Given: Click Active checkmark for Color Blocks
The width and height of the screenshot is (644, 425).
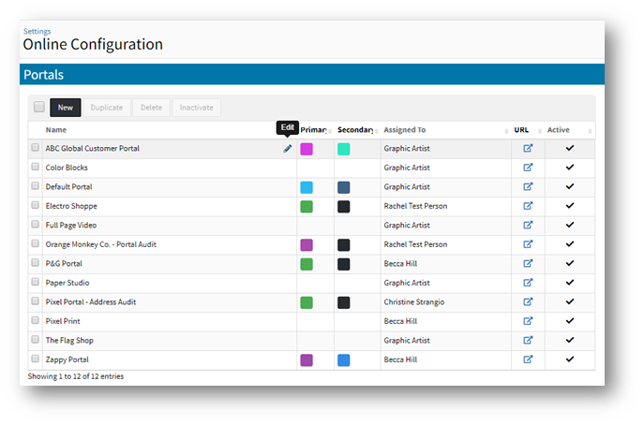Looking at the screenshot, I should (570, 168).
